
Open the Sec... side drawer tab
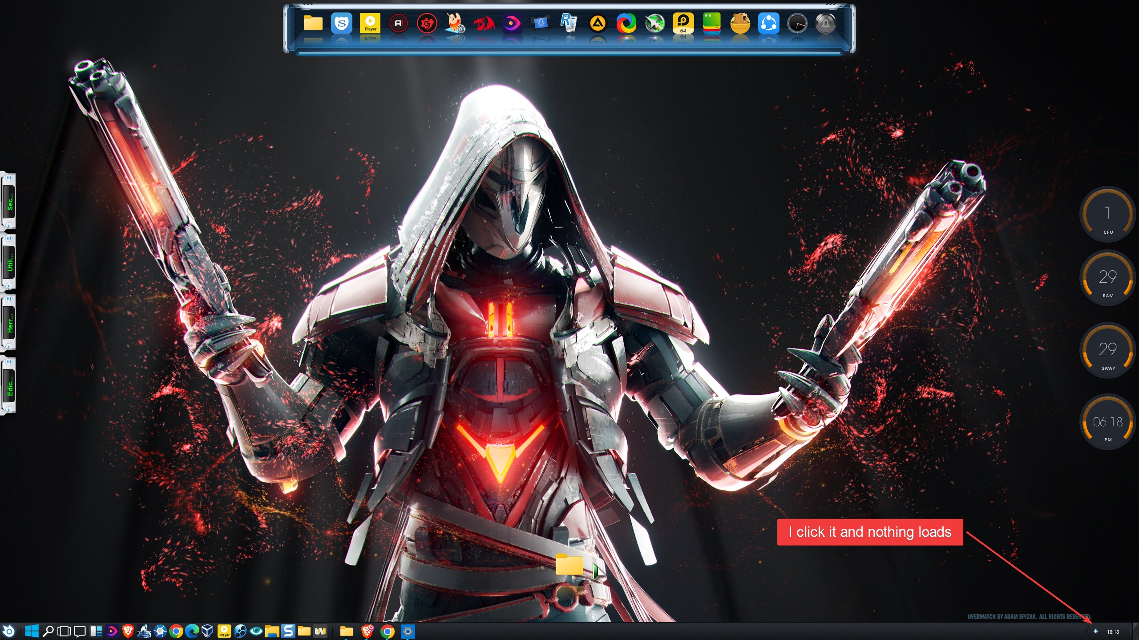click(x=9, y=201)
